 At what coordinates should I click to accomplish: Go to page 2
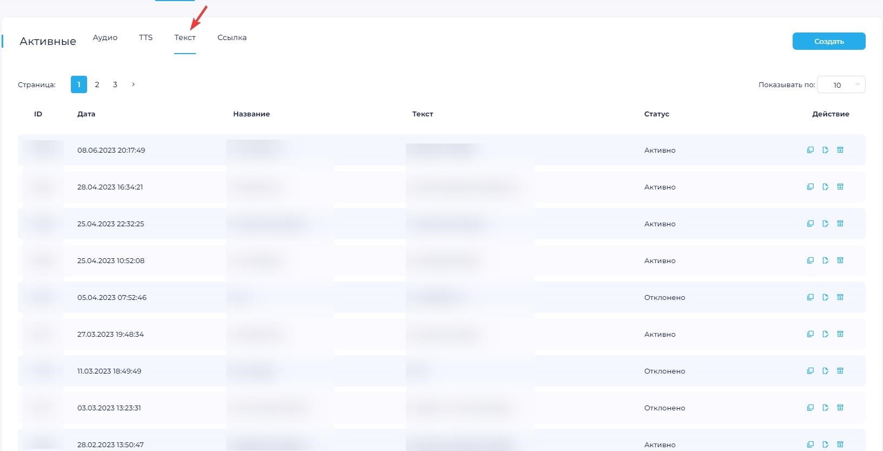pyautogui.click(x=97, y=84)
